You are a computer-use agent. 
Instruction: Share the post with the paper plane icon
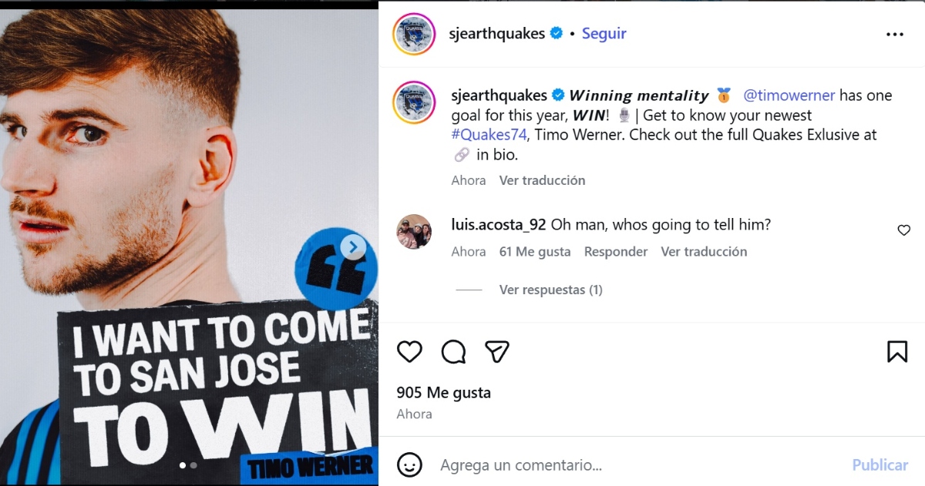click(x=497, y=352)
